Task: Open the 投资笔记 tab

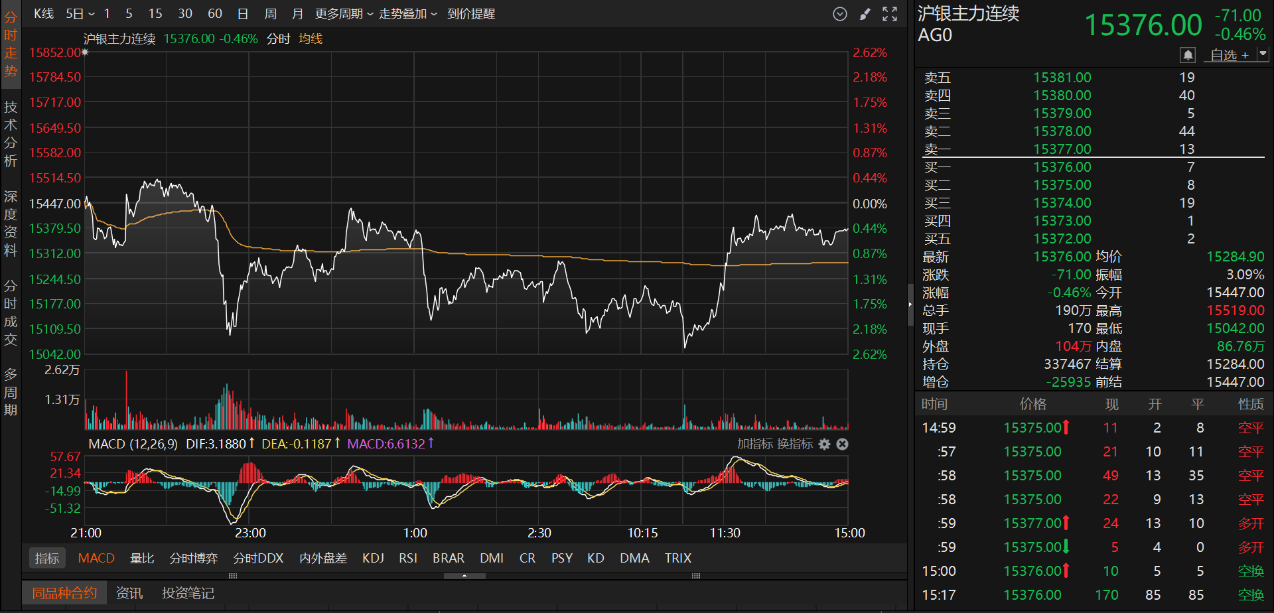Action: pos(188,592)
